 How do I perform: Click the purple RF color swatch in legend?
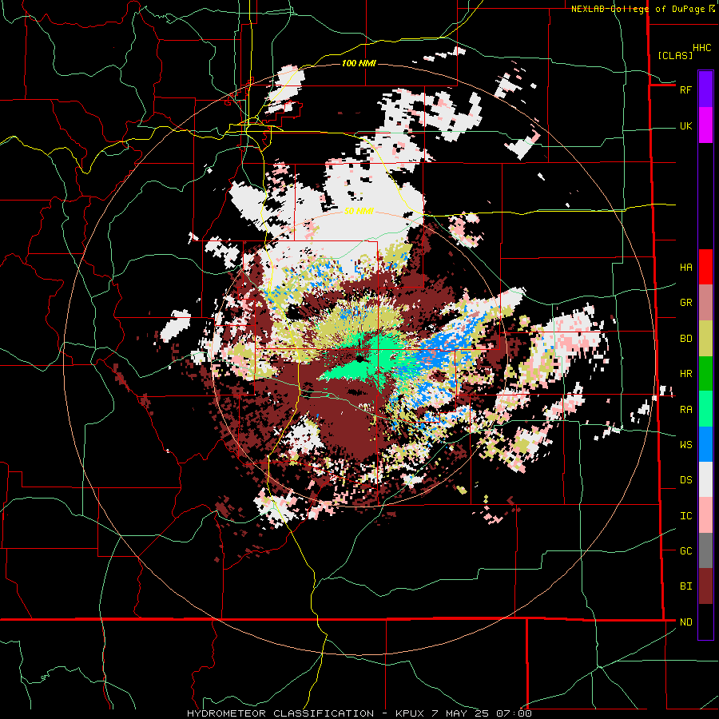click(705, 89)
